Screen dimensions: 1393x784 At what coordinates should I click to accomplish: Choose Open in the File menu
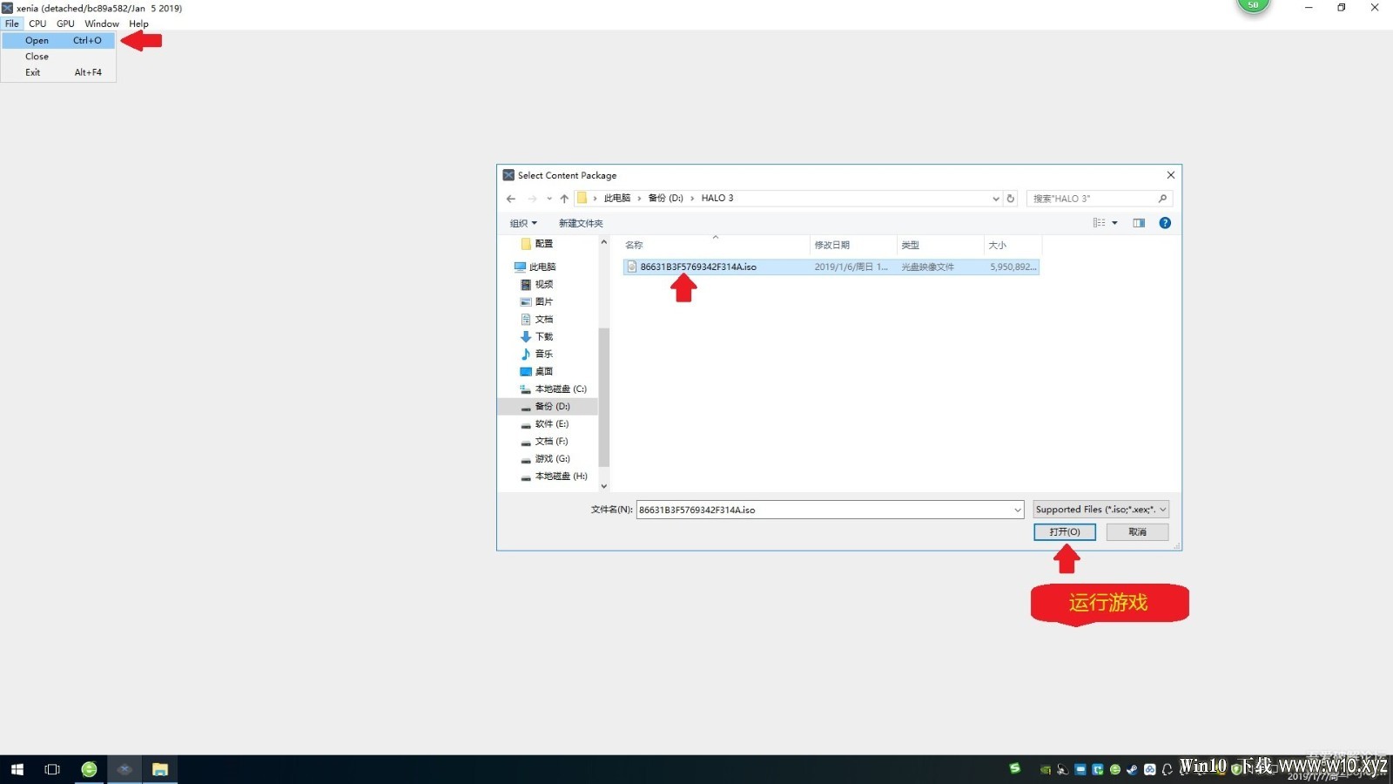[58, 40]
